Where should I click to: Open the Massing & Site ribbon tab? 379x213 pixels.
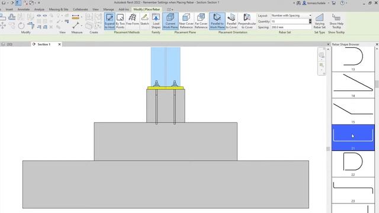click(x=59, y=9)
